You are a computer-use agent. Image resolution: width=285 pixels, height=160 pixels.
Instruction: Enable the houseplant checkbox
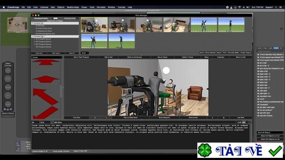[258, 105]
